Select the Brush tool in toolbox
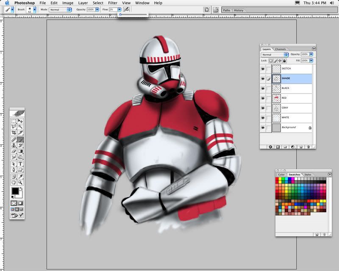Viewport: 339px width, 271px height. pyautogui.click(x=20, y=139)
